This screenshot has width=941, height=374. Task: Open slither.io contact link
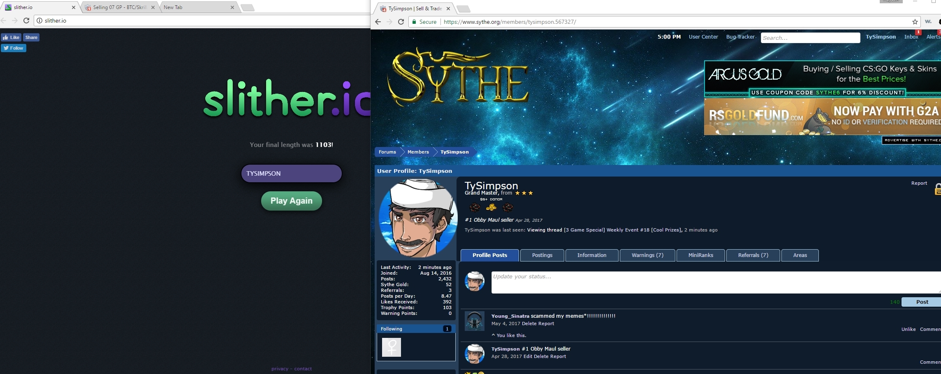click(303, 369)
